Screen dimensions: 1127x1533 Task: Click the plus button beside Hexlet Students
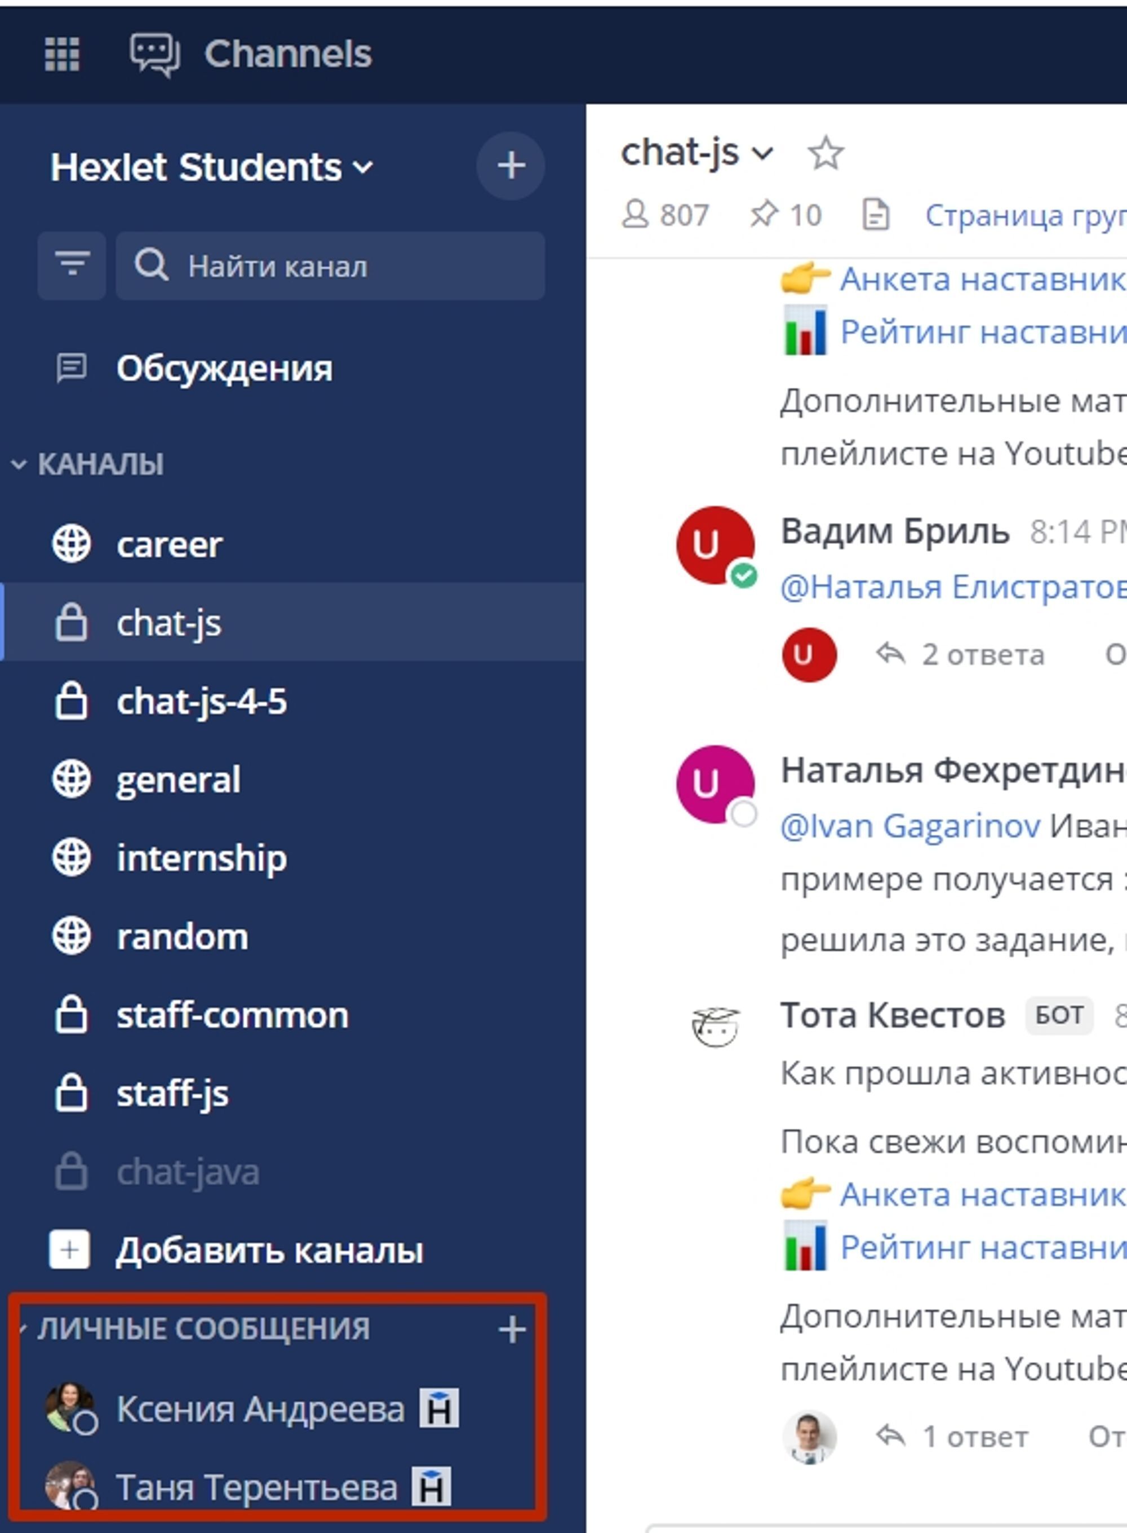coord(511,166)
